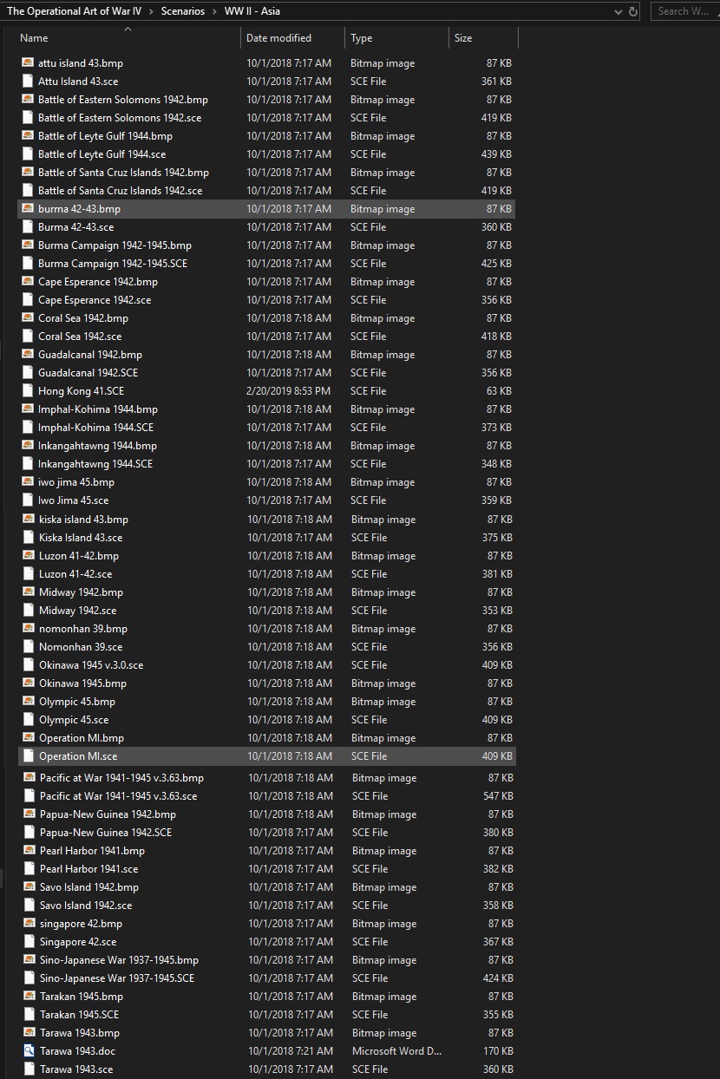
Task: Select file Tarawa 1943.bmp
Action: 80,1033
